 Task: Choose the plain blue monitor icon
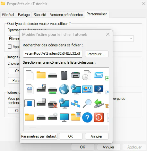point(64,117)
